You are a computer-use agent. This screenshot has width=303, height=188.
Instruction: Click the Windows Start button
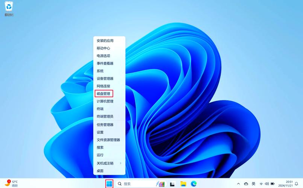(109, 183)
